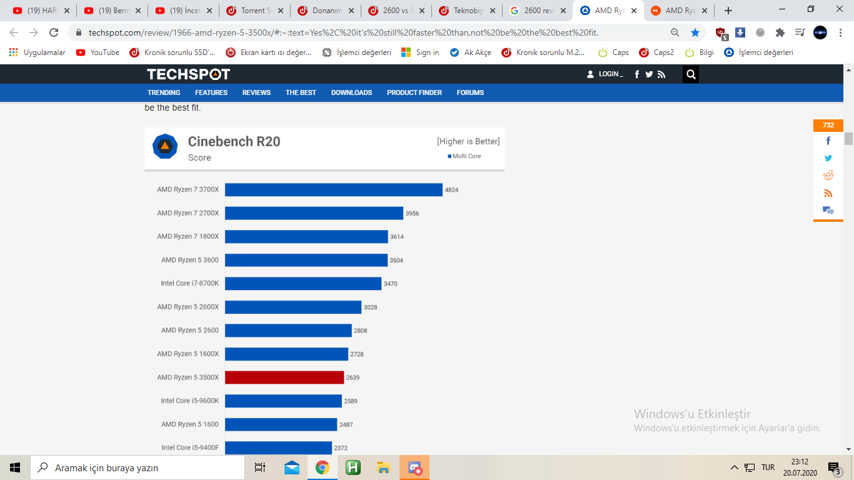Open Chrome three-dot menu
This screenshot has height=480, width=854.
(x=840, y=32)
